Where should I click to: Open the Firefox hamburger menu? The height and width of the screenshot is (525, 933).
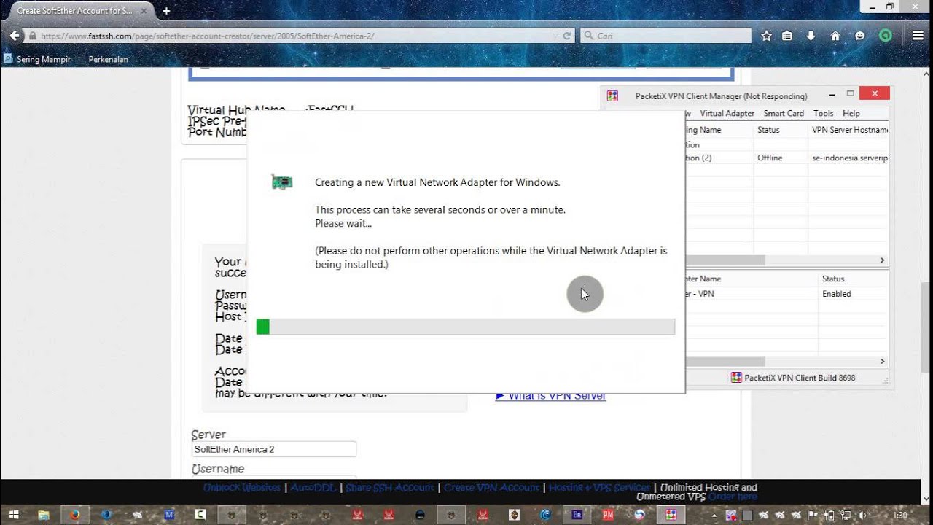point(918,36)
